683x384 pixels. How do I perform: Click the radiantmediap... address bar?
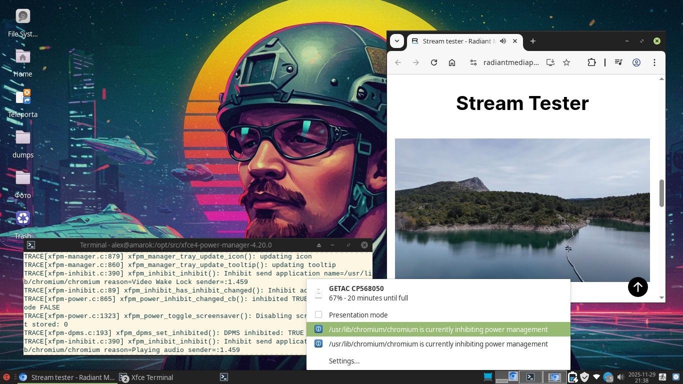[x=511, y=62]
